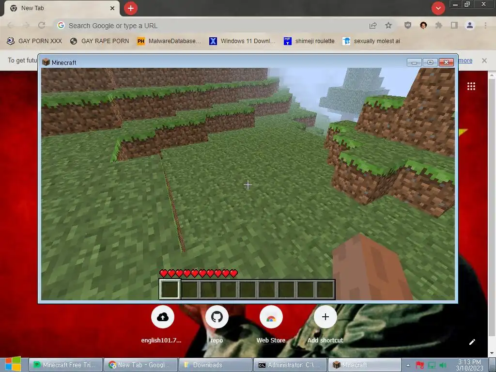The image size is (496, 372).
Task: Open Chrome's three-dot menu
Action: point(485,25)
